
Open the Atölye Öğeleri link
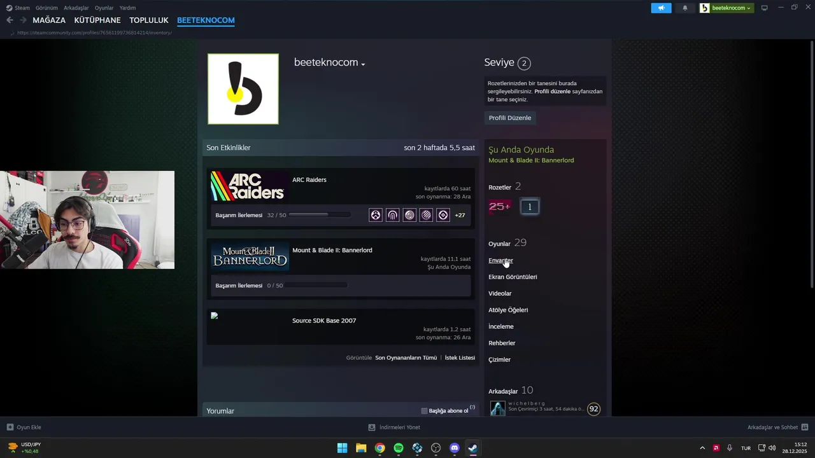508,310
